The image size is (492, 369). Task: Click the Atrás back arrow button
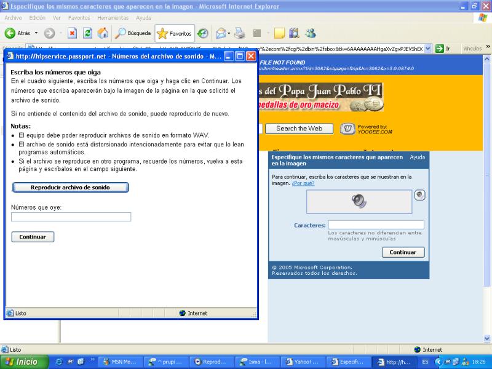[17, 33]
